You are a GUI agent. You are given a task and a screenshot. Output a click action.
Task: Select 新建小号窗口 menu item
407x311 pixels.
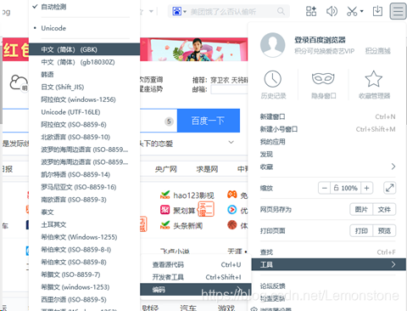(328, 129)
